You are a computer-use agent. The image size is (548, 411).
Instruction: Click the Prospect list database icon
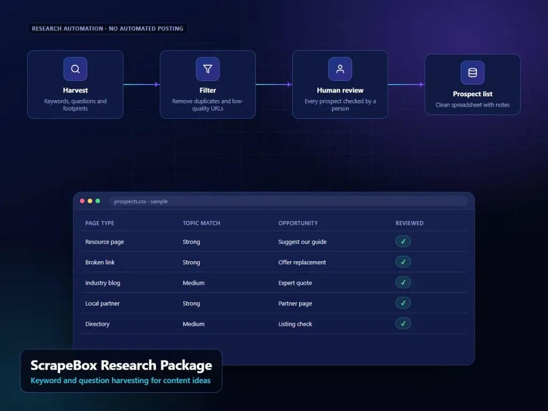coord(473,73)
